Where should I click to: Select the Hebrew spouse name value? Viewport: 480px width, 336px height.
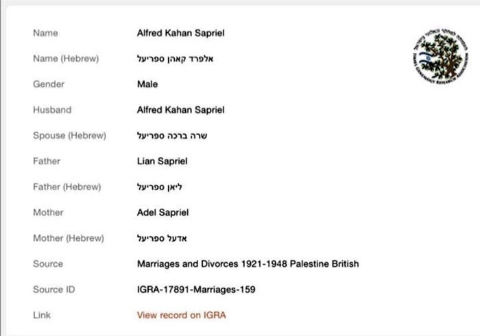(172, 135)
